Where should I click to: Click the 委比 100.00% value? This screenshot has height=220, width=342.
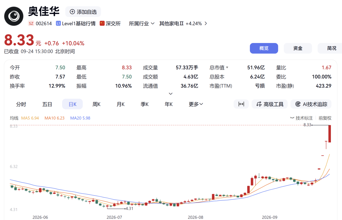pyautogui.click(x=321, y=77)
